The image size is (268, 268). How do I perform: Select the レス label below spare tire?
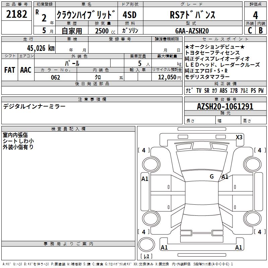pos(147,256)
